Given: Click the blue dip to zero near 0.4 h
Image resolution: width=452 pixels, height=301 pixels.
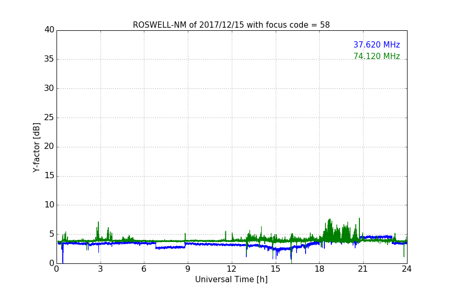Looking at the screenshot, I should click(x=63, y=255).
